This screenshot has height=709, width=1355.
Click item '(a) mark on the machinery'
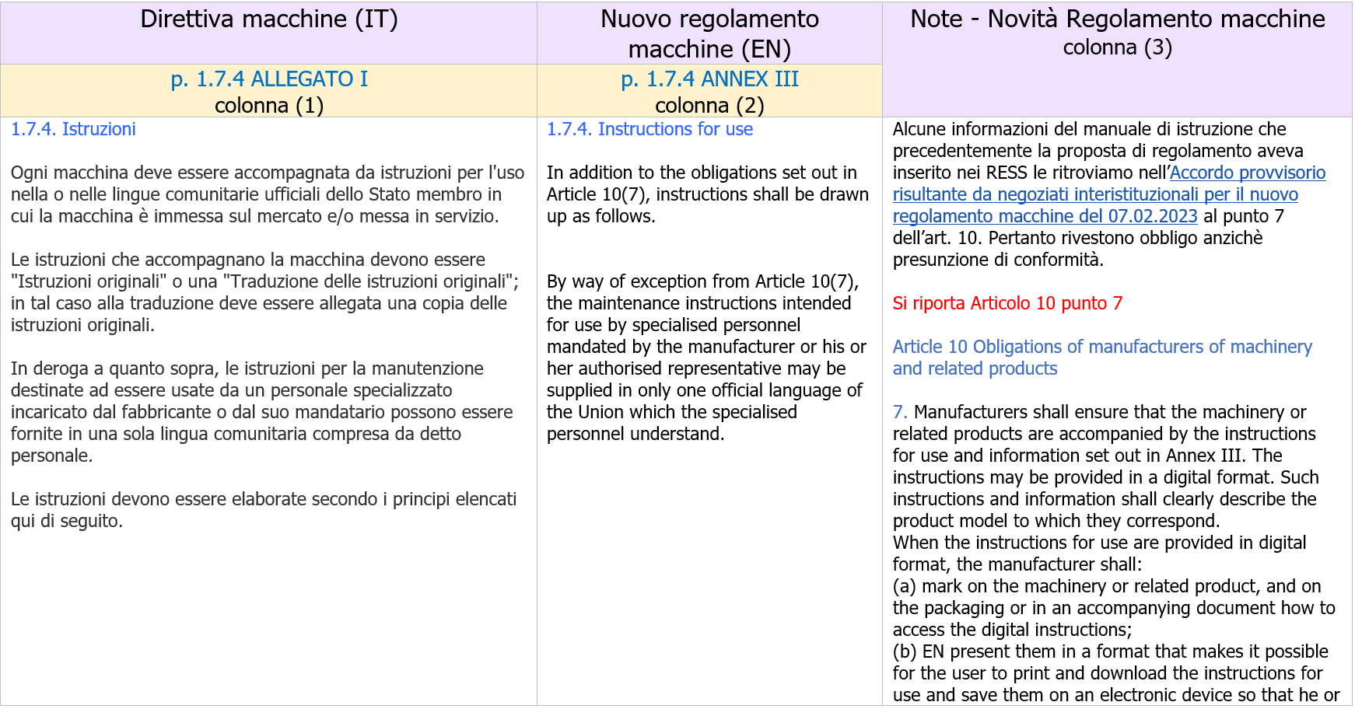1114,608
